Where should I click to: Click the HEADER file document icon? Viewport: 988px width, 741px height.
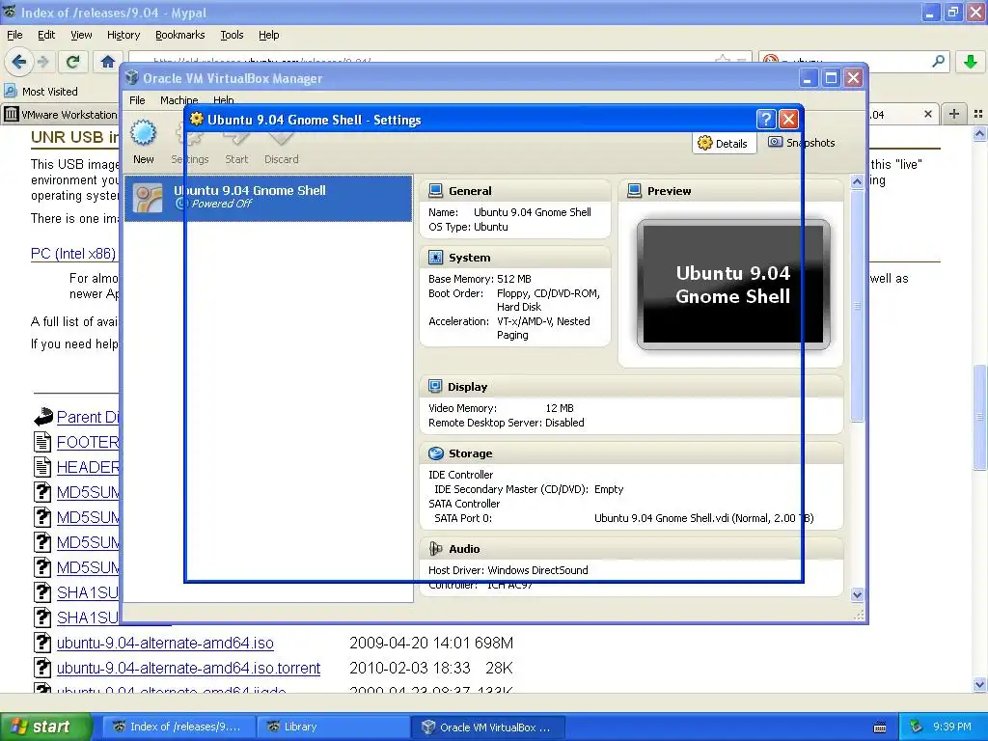[42, 467]
